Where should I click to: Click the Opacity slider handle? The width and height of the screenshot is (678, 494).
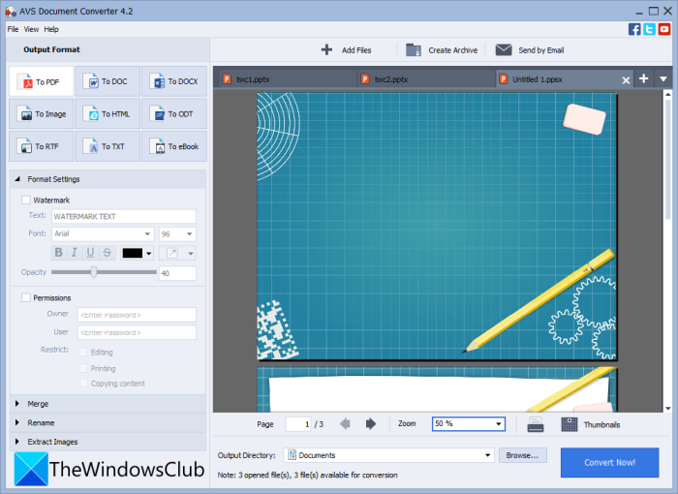94,272
